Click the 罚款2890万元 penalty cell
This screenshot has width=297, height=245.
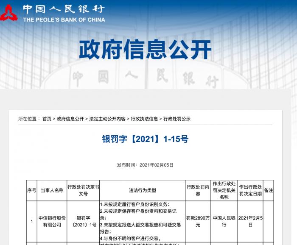coord(198,221)
